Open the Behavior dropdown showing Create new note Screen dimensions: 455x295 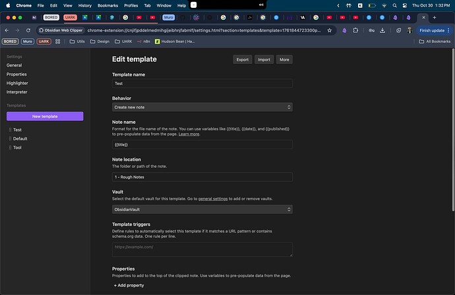pyautogui.click(x=202, y=107)
